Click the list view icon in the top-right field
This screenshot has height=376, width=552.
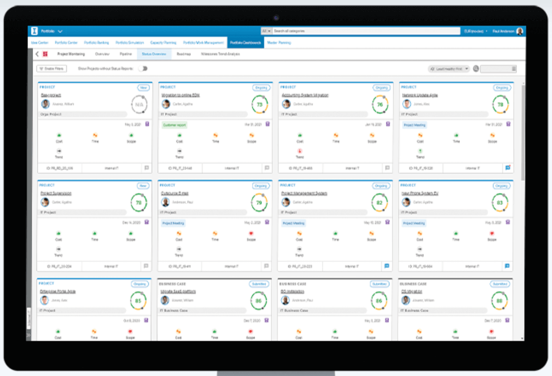513,68
